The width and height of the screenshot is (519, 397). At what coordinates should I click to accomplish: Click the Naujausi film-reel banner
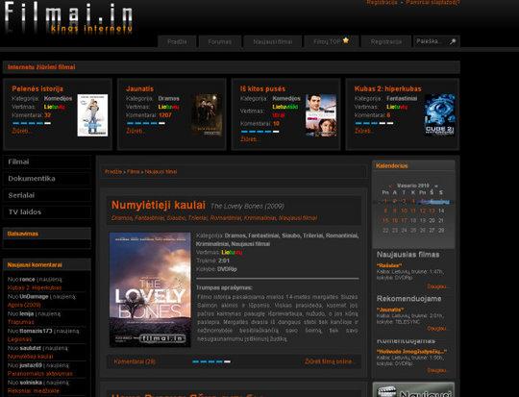[413, 389]
